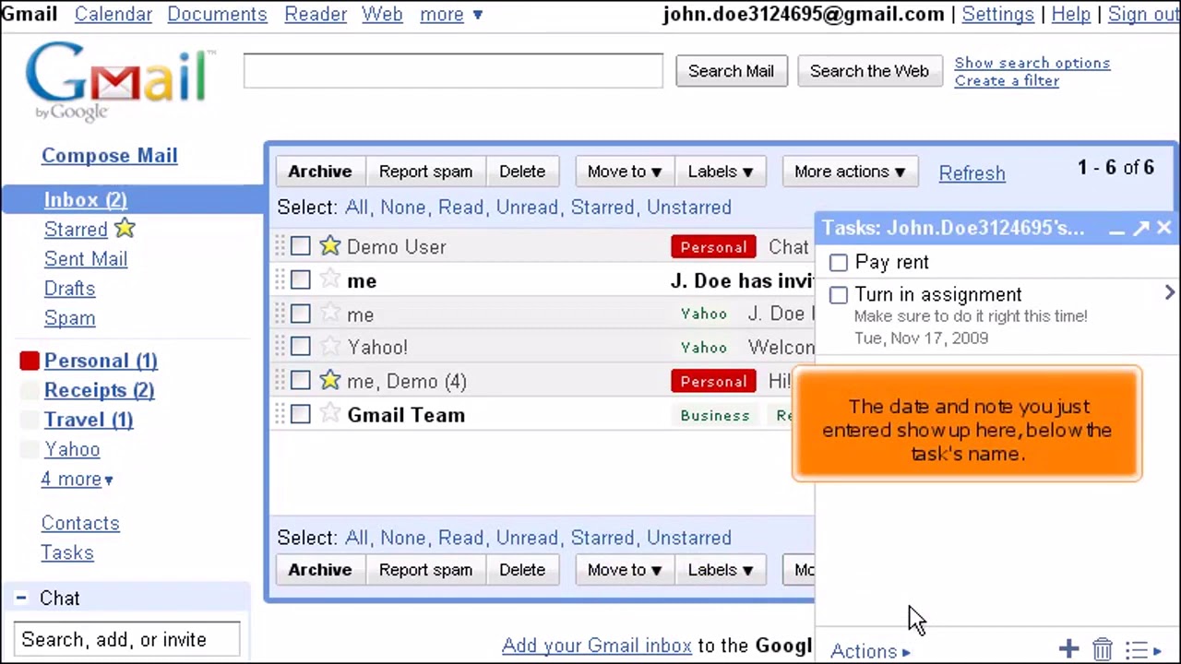Screen dimensions: 1181x664
Task: Click the top Delete button
Action: point(522,172)
